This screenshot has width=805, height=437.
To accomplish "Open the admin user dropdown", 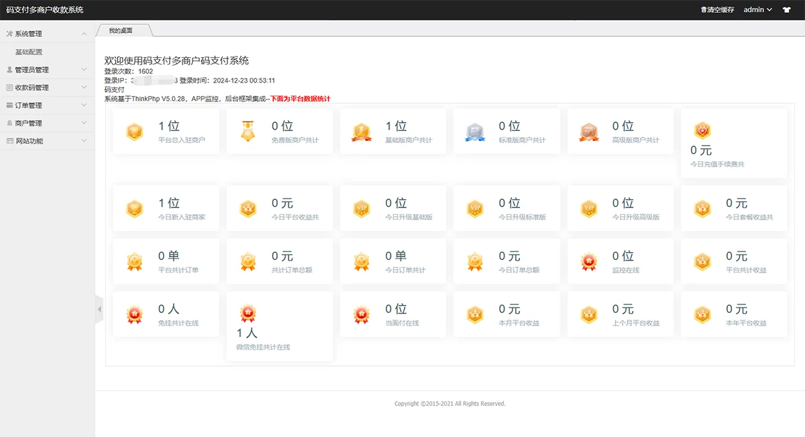I will click(x=757, y=10).
